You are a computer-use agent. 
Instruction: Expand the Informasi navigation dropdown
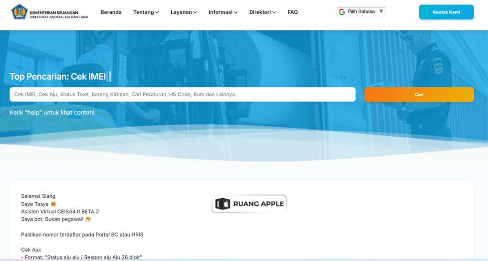tap(223, 12)
